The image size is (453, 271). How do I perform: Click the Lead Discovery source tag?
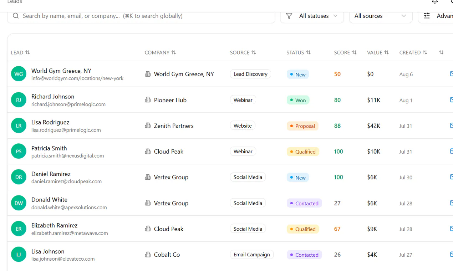coord(250,74)
